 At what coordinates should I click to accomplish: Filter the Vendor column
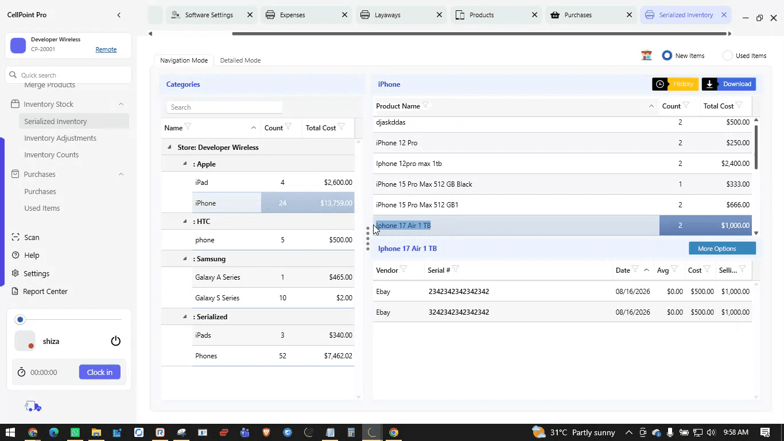click(x=403, y=269)
